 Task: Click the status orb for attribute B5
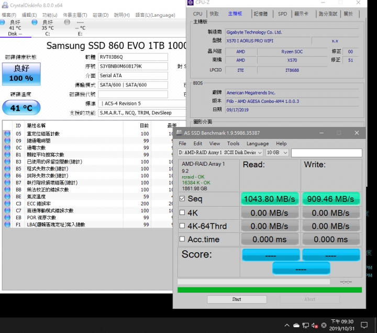[x=7, y=168]
